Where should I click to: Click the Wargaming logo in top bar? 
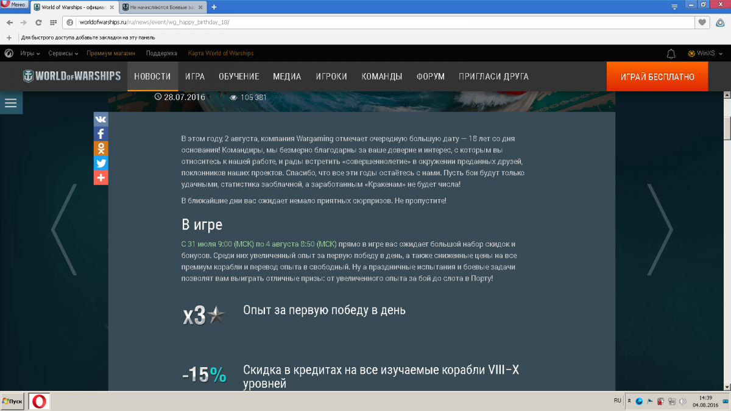9,53
